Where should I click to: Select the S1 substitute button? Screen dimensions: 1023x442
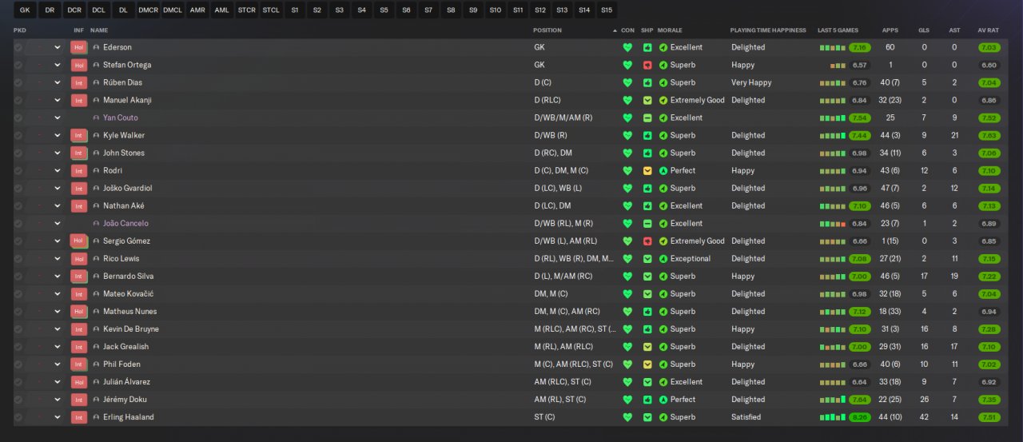point(295,10)
